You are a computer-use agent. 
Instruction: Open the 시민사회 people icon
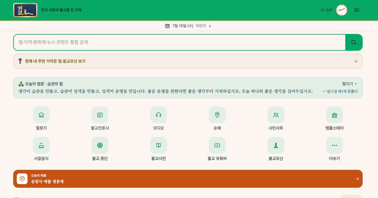click(276, 115)
